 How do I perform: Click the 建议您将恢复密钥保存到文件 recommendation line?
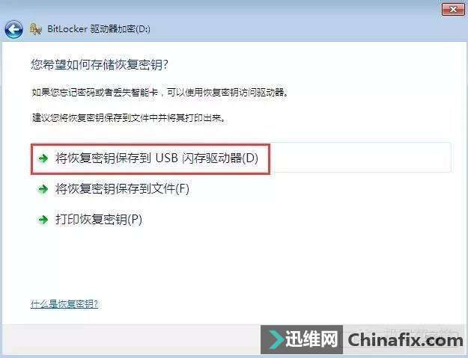coord(128,118)
